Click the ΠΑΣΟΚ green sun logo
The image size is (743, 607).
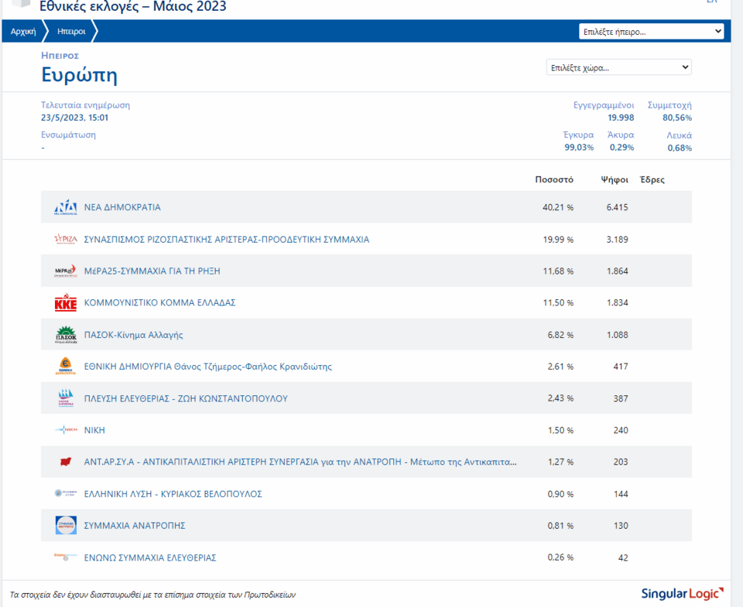coord(65,335)
